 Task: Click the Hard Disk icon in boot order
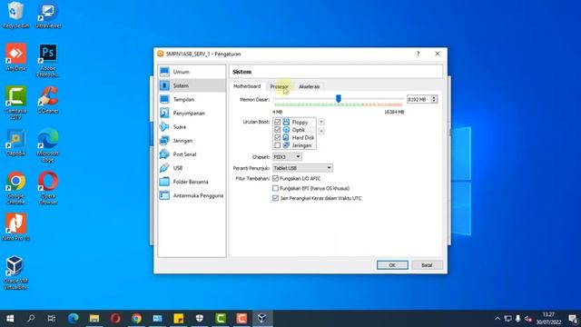pos(286,137)
